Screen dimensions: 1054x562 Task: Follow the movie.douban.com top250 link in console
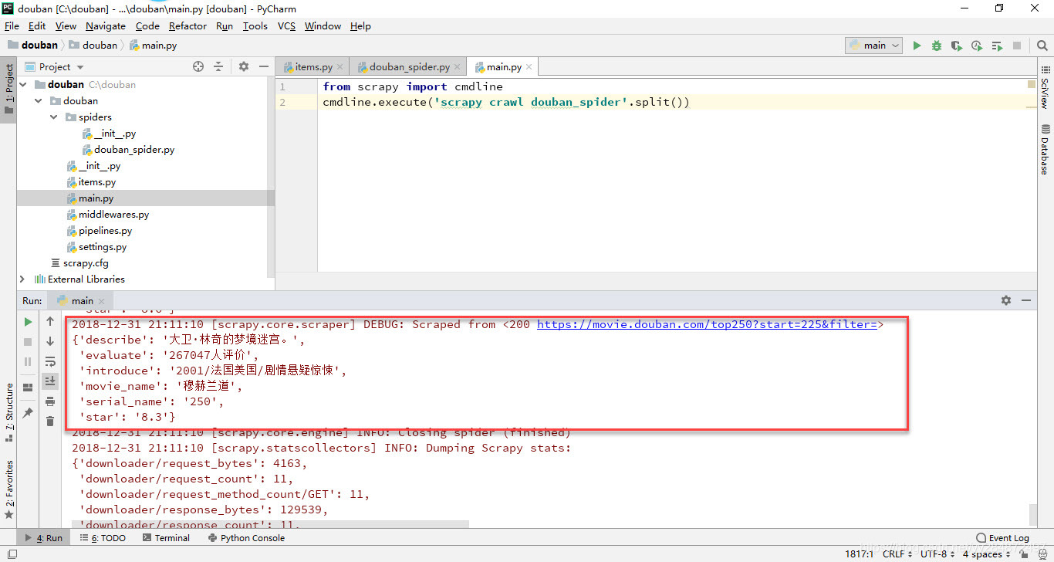pos(707,324)
